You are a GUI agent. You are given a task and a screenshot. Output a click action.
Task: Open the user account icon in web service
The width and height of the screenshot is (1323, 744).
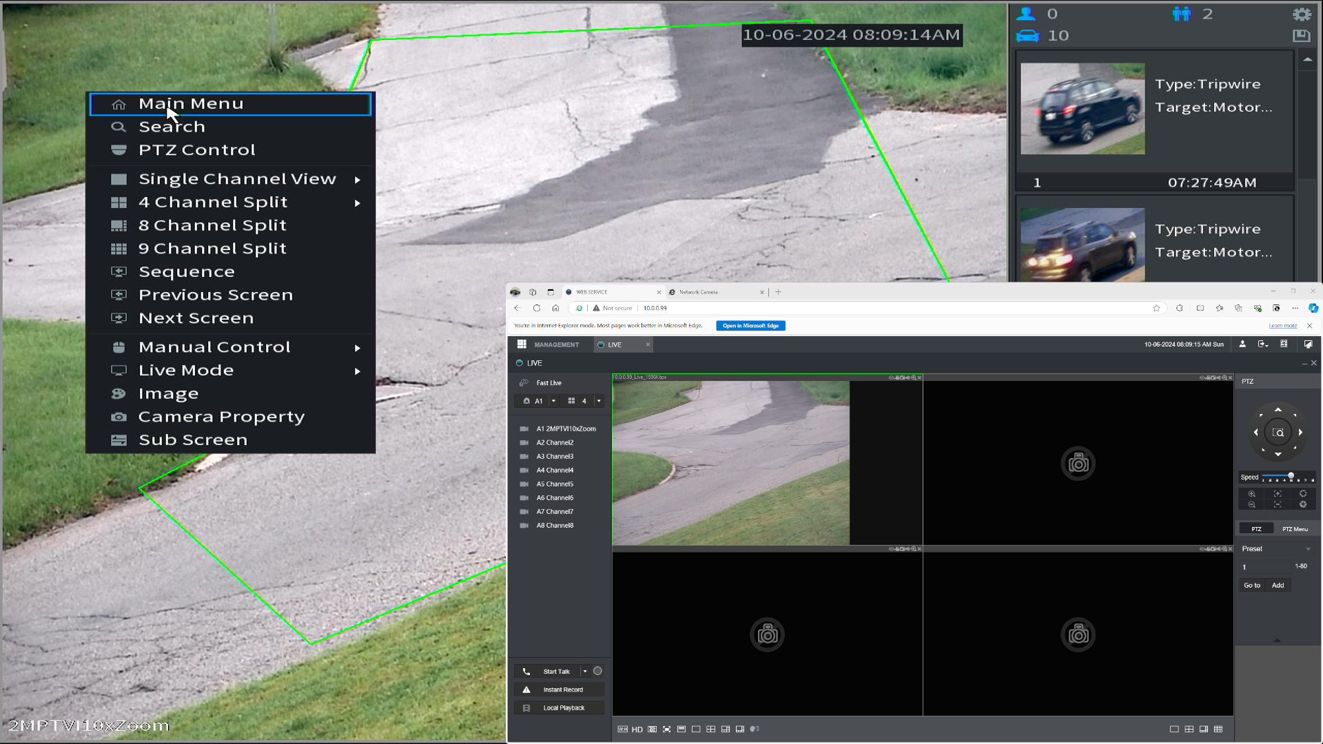coord(1242,344)
